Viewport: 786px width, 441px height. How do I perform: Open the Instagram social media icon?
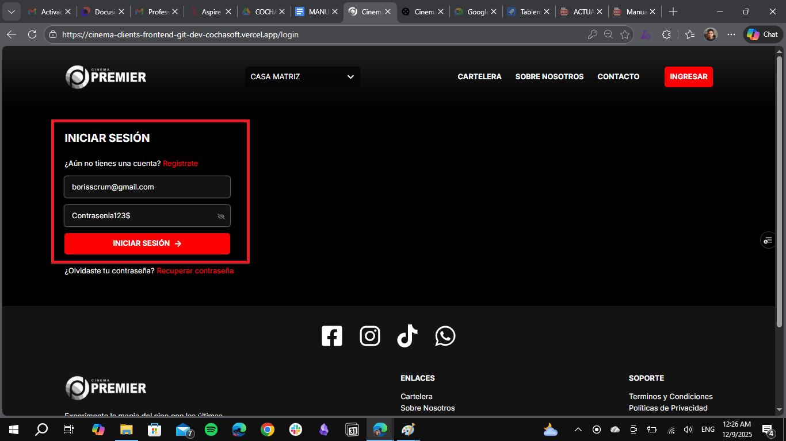[370, 335]
